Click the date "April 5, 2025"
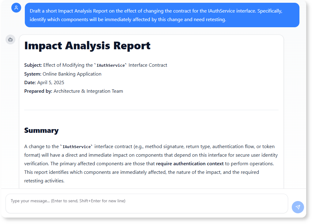The width and height of the screenshot is (312, 224). (50, 82)
